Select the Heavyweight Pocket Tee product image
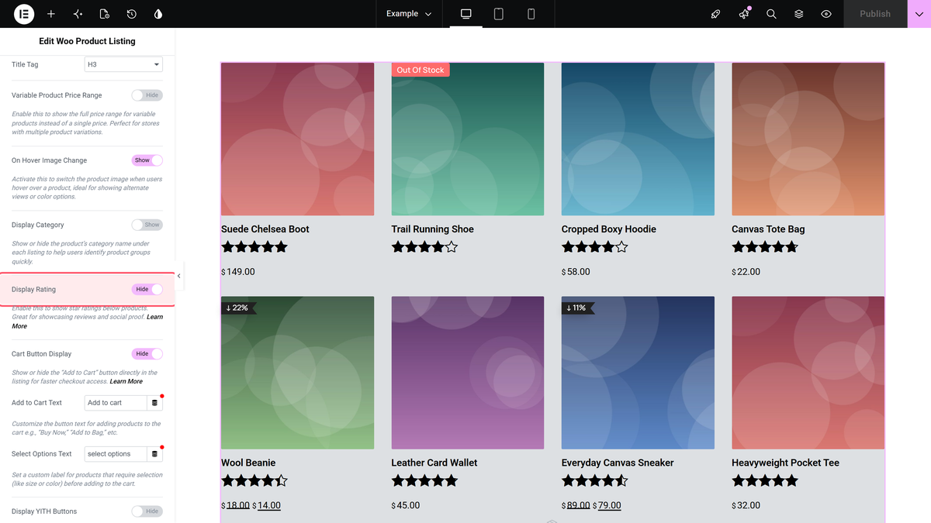The image size is (931, 523). [x=808, y=373]
